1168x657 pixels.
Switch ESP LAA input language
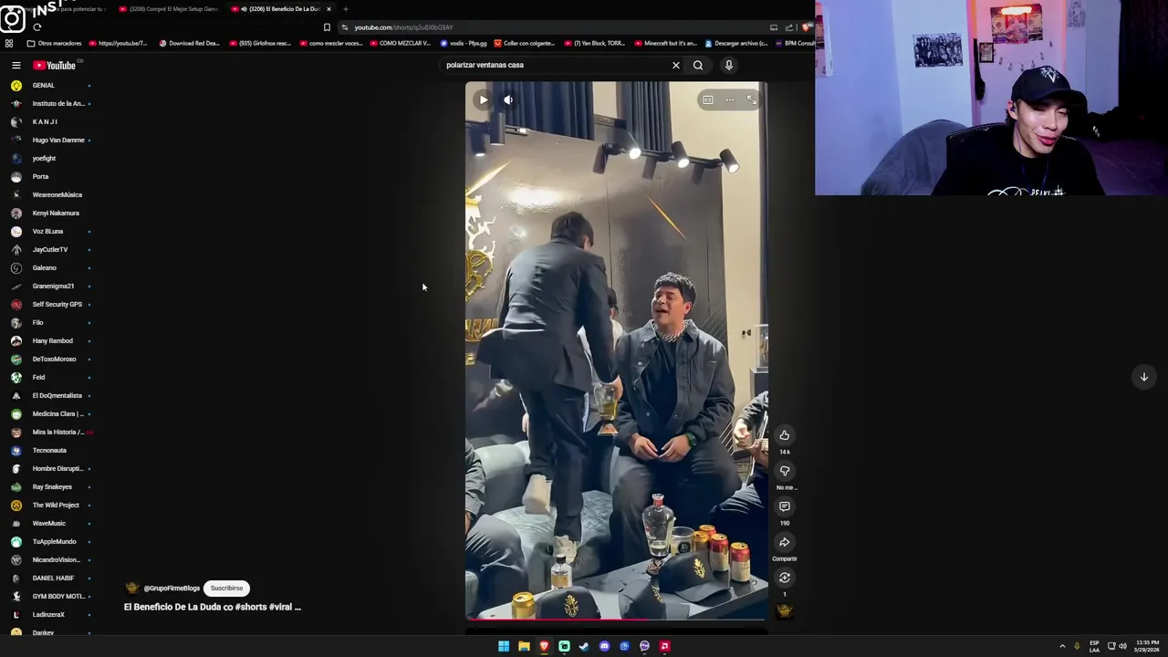coord(1094,646)
